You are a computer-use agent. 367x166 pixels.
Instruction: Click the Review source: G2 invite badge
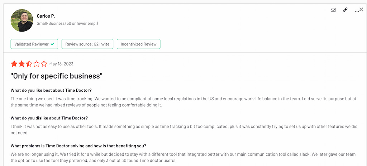tap(87, 44)
